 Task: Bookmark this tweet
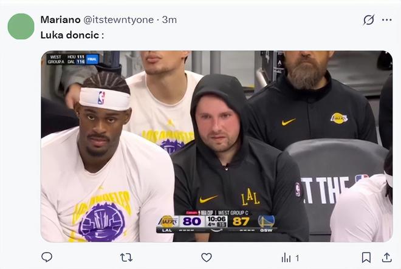[366, 257]
